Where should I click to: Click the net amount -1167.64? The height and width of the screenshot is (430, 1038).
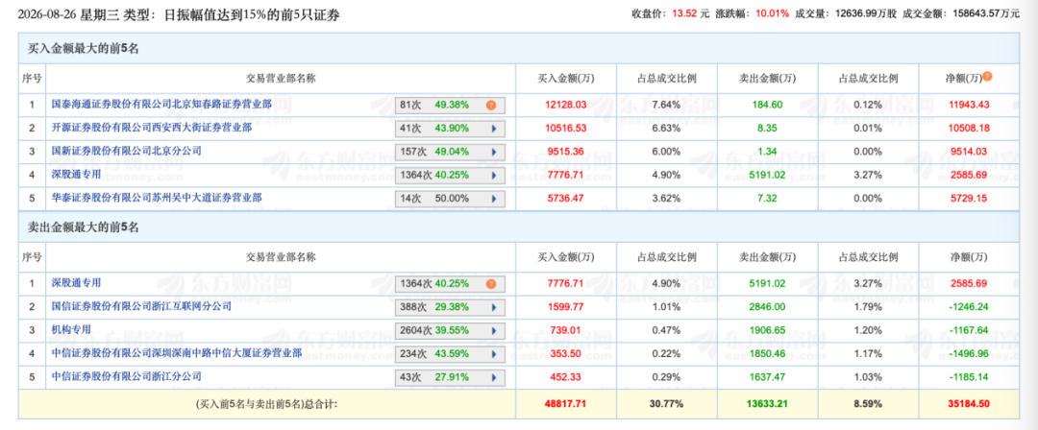point(969,330)
